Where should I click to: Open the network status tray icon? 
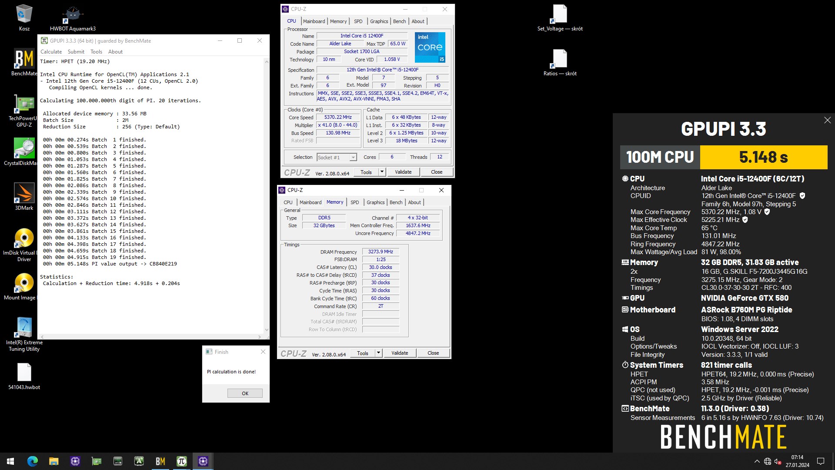point(768,461)
